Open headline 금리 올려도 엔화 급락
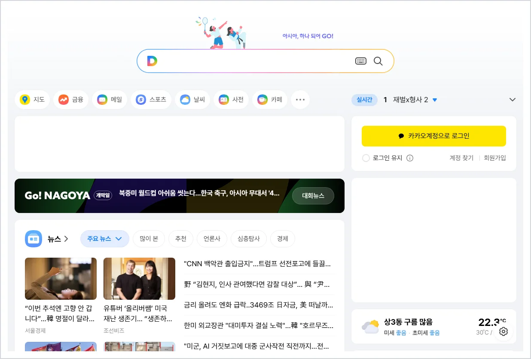The width and height of the screenshot is (531, 359). pos(258,305)
